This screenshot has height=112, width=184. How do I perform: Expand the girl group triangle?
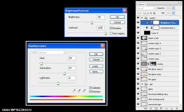point(142,84)
